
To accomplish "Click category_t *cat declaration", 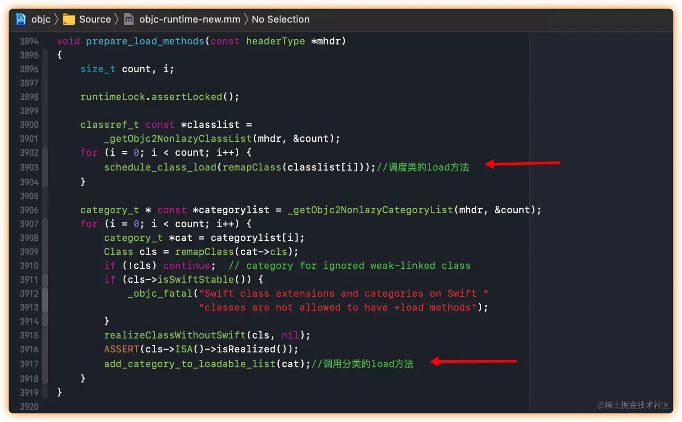I will [x=148, y=238].
